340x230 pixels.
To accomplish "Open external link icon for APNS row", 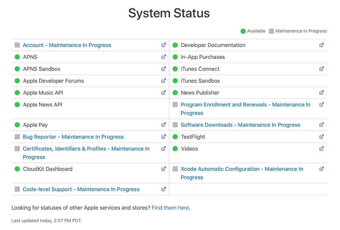I will point(164,57).
